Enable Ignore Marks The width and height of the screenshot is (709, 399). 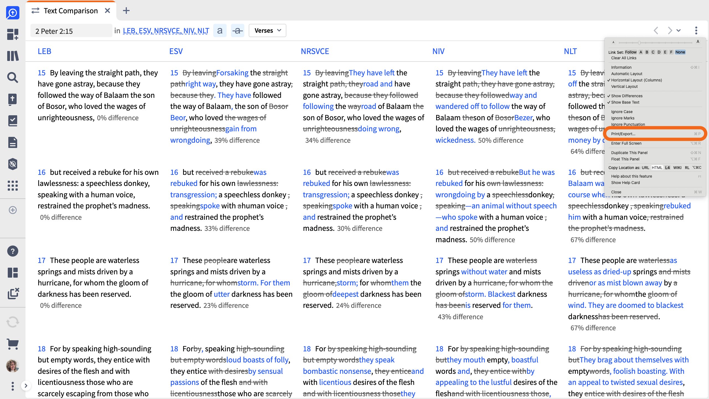[655, 118]
